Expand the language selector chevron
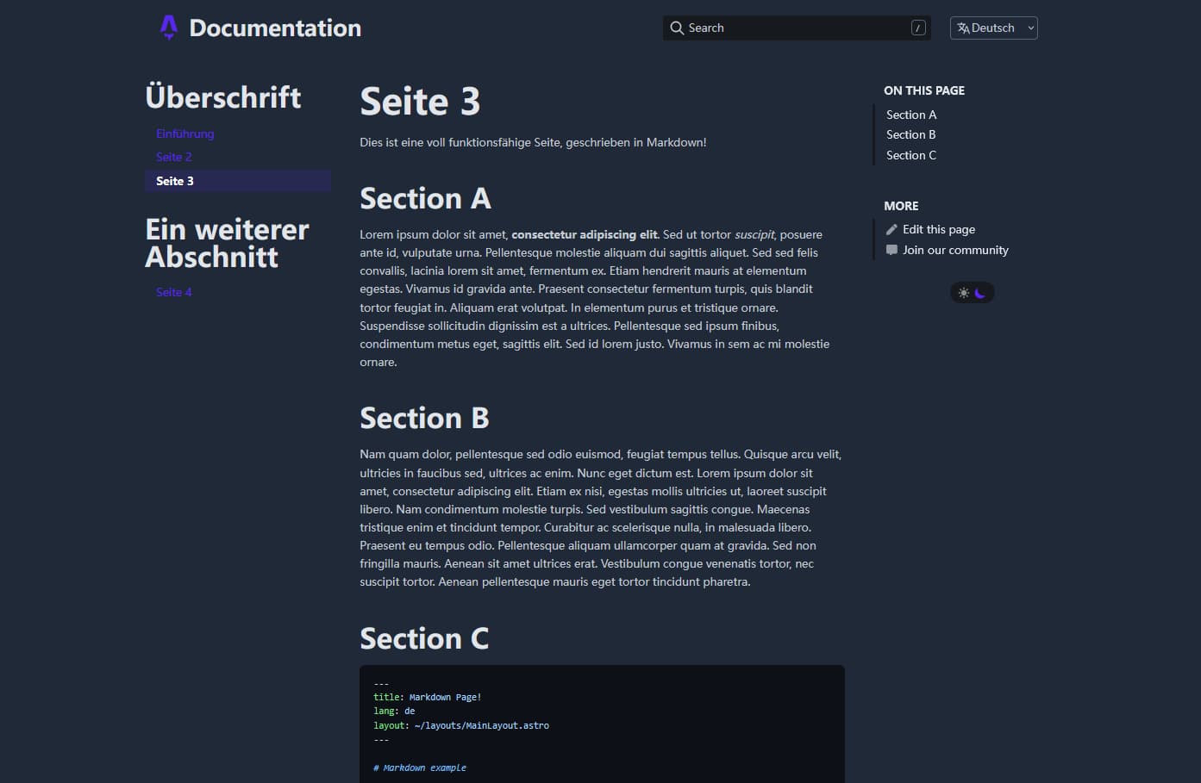 [1031, 28]
